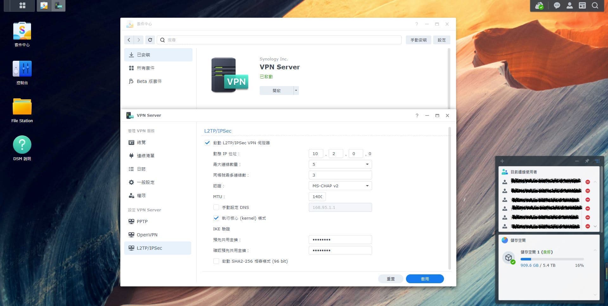
Task: Disconnect the last connected user
Action: (588, 226)
